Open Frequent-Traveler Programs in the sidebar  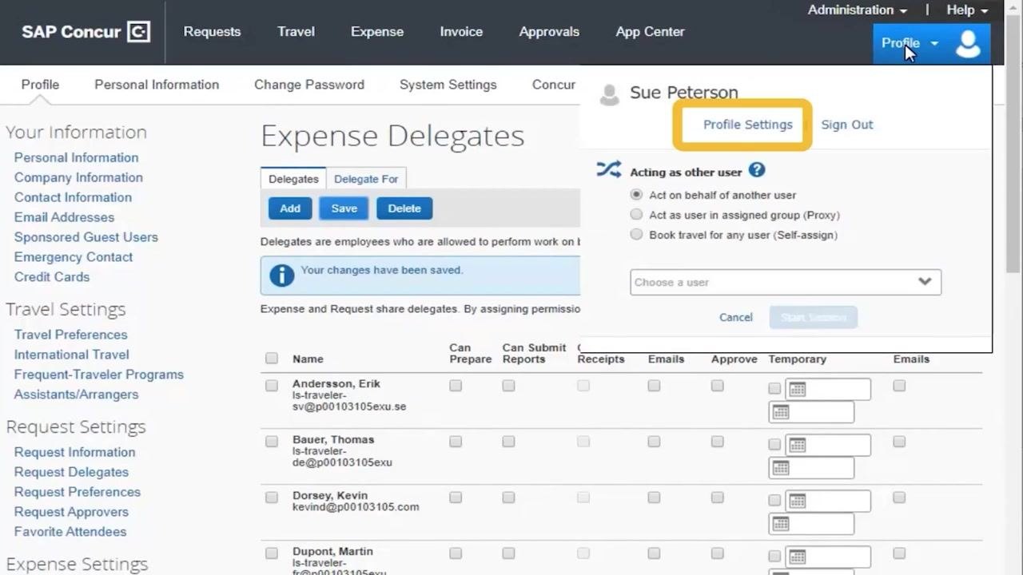[99, 375]
